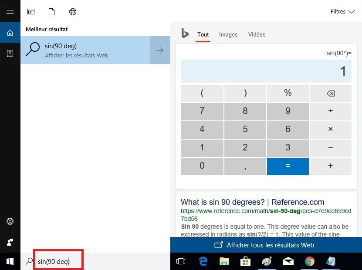Viewport: 362px width, 270px height.
Task: Click calculator key 5
Action: (245, 130)
